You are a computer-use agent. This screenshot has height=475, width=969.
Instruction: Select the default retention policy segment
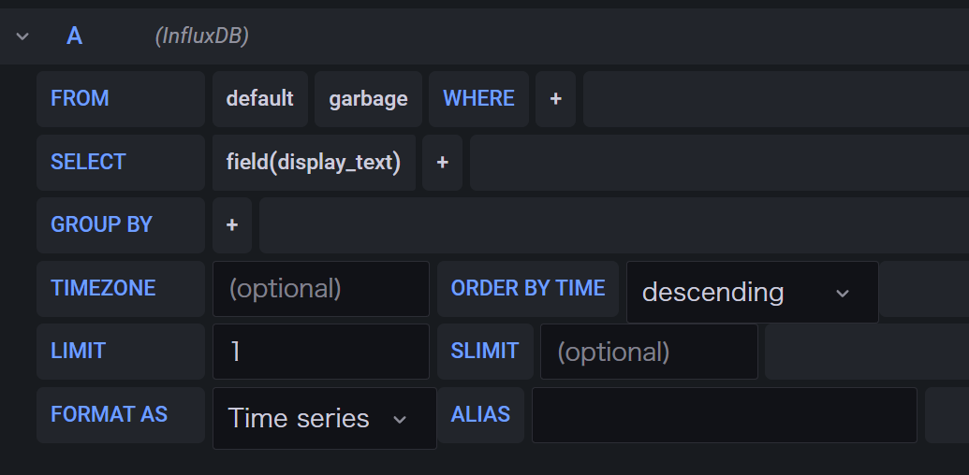tap(260, 99)
